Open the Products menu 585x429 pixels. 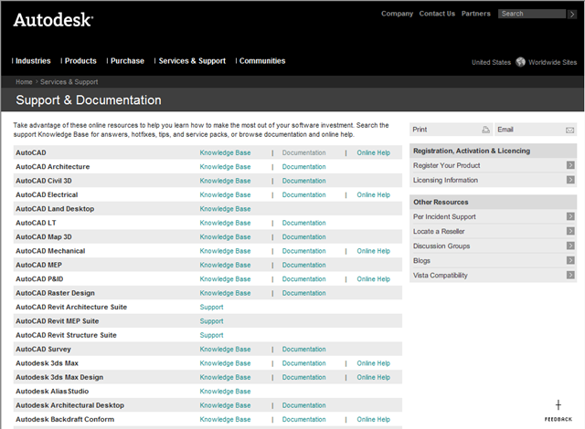pyautogui.click(x=80, y=61)
